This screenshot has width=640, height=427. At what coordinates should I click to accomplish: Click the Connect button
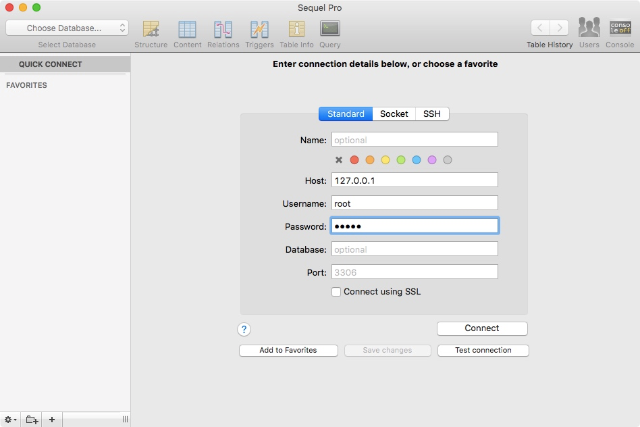pos(482,328)
